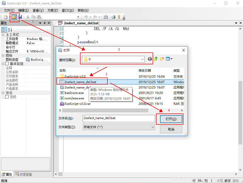243x183 pixels.
Task: Collapse the 图标 property group
Action: 3,55
